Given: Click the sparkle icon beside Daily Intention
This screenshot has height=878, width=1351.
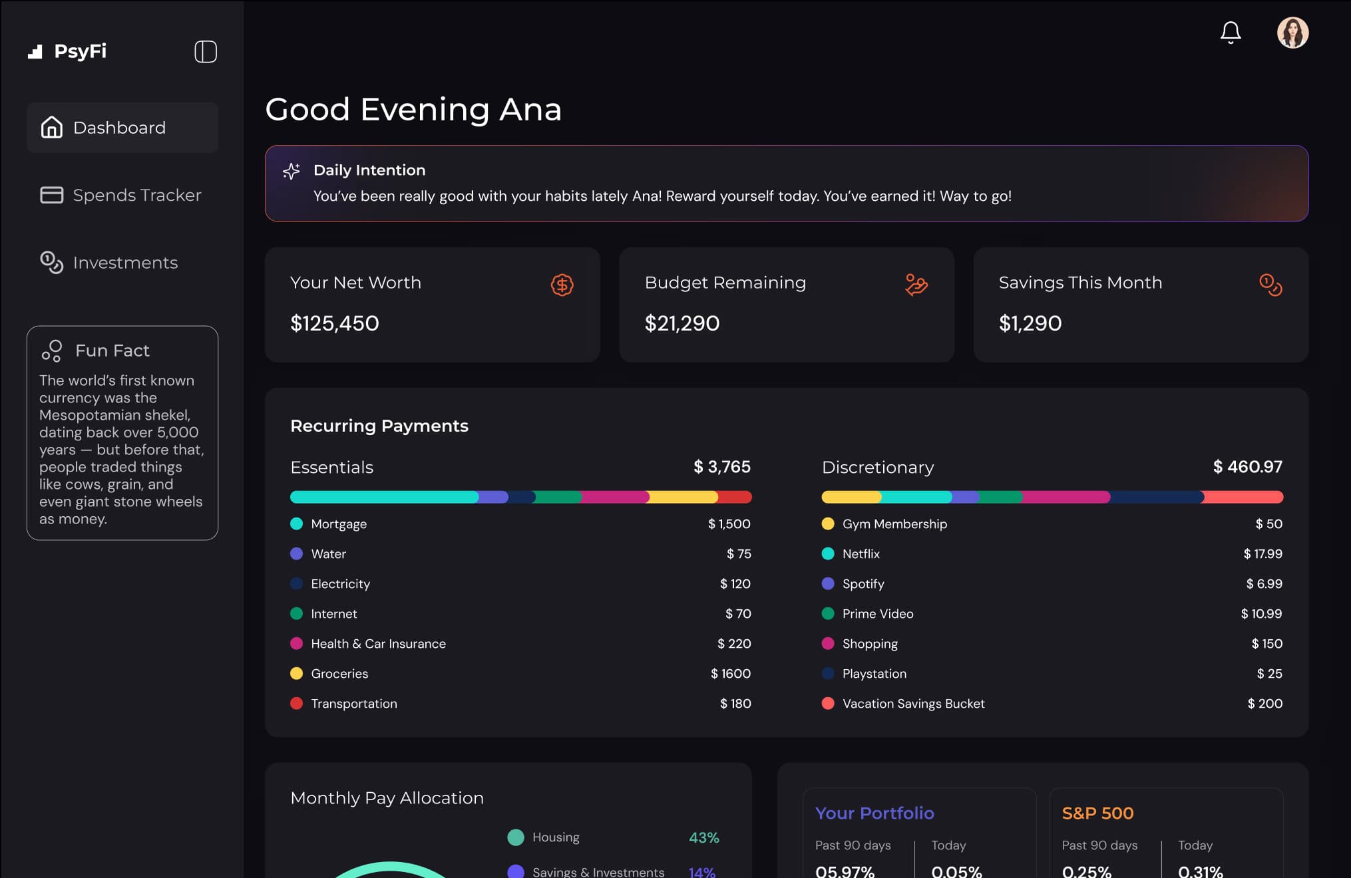Looking at the screenshot, I should coord(291,171).
